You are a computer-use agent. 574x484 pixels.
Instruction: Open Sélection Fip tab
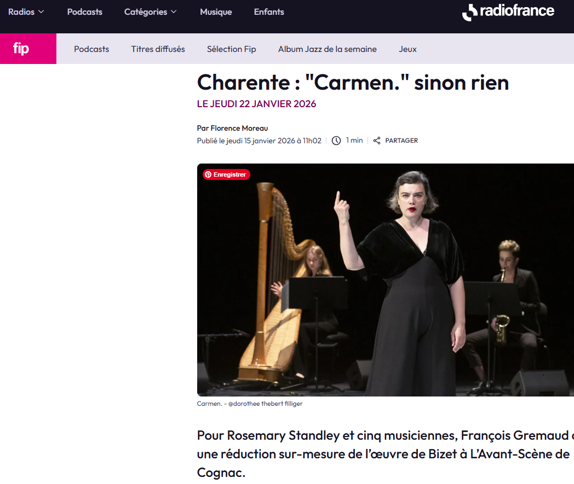click(x=231, y=49)
